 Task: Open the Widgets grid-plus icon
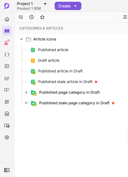coord(7,102)
